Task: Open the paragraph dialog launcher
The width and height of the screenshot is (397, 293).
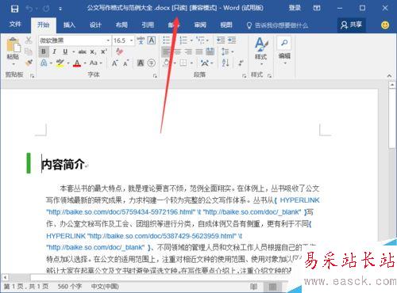Action: click(x=244, y=76)
